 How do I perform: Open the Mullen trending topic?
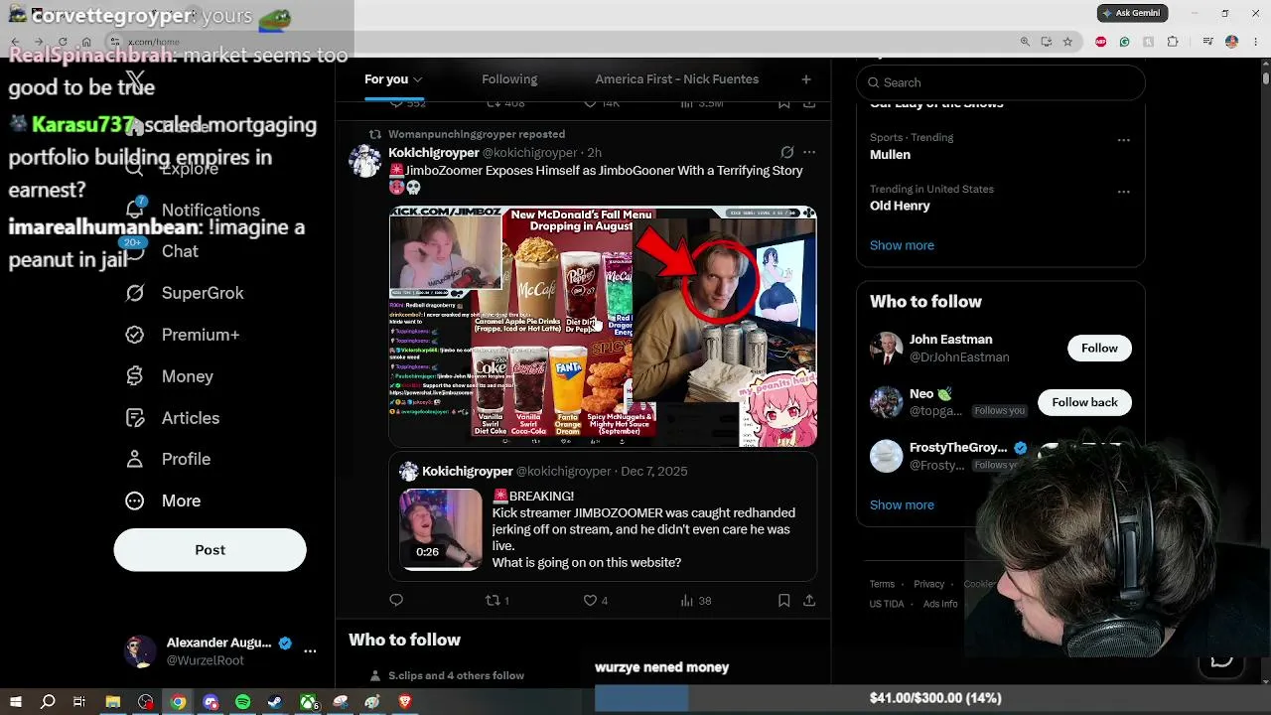890,155
